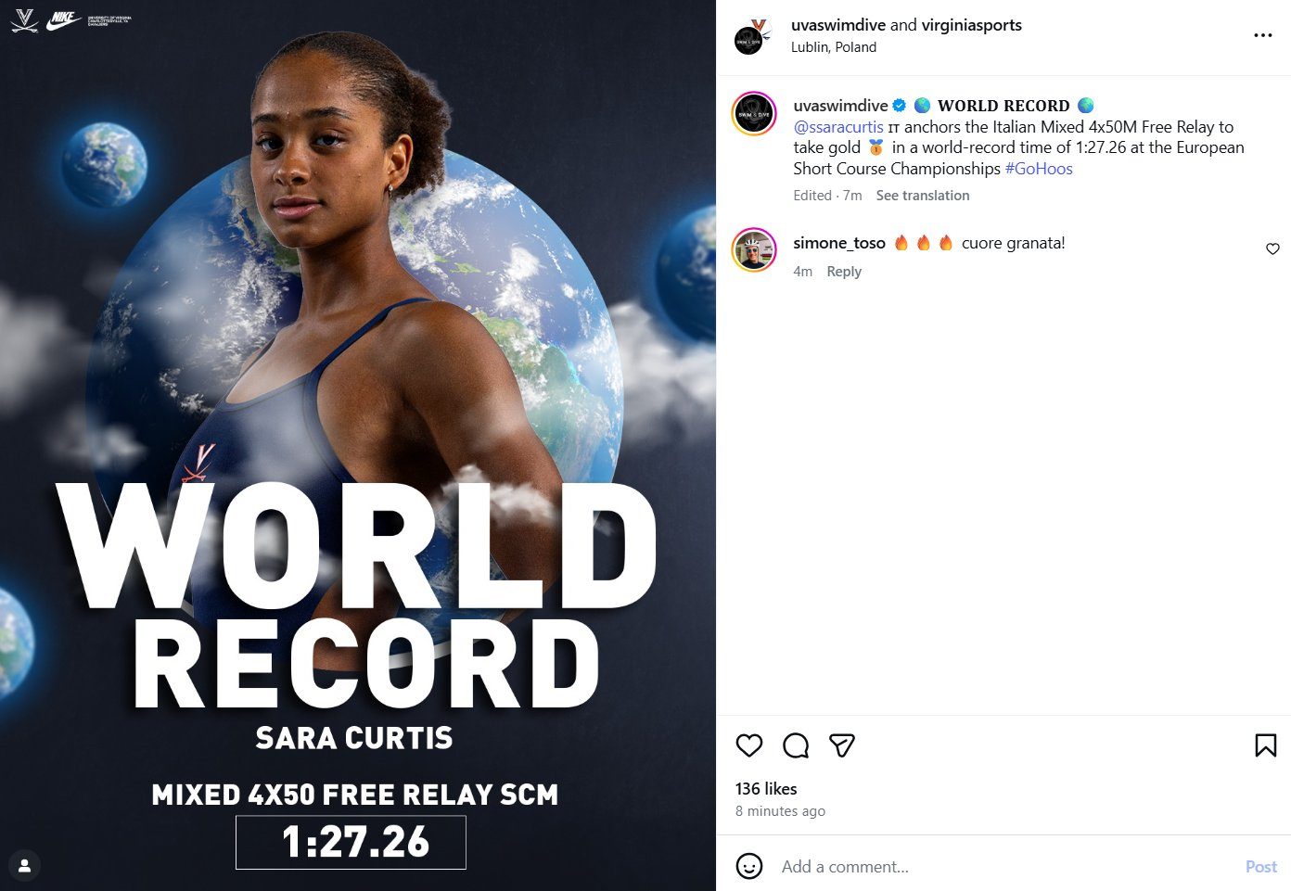
Task: View uvaswimdive avatar beside the caption
Action: [x=754, y=114]
